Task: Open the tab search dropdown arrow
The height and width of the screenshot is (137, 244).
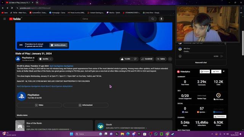Action: 2,3
